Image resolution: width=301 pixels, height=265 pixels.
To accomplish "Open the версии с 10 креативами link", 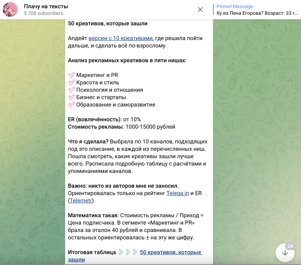I will (x=121, y=38).
